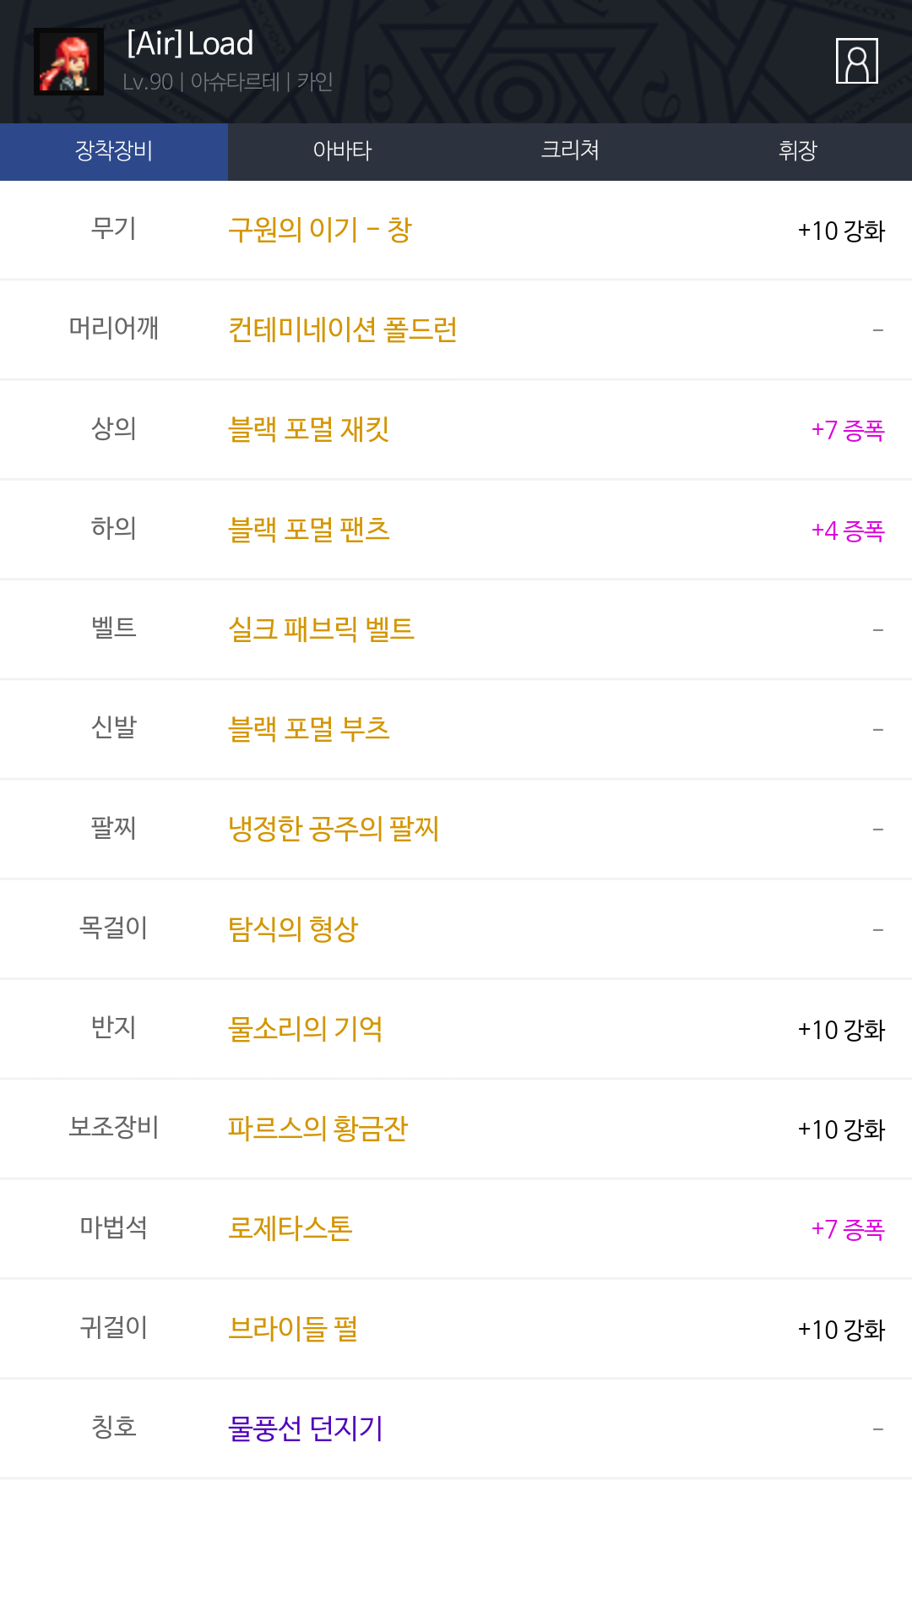
Task: Open weapon item 구원의 이기 - 창
Action: tap(319, 230)
